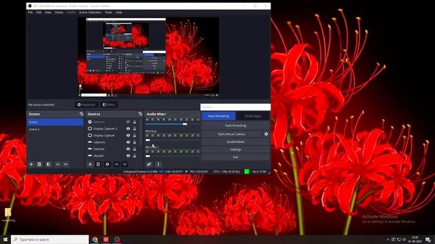The height and width of the screenshot is (244, 435).
Task: Adjust the top Audio Mixer volume slider
Action: pos(185,124)
